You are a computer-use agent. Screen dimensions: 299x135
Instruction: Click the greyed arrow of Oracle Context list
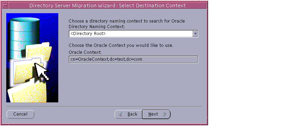click(x=195, y=59)
